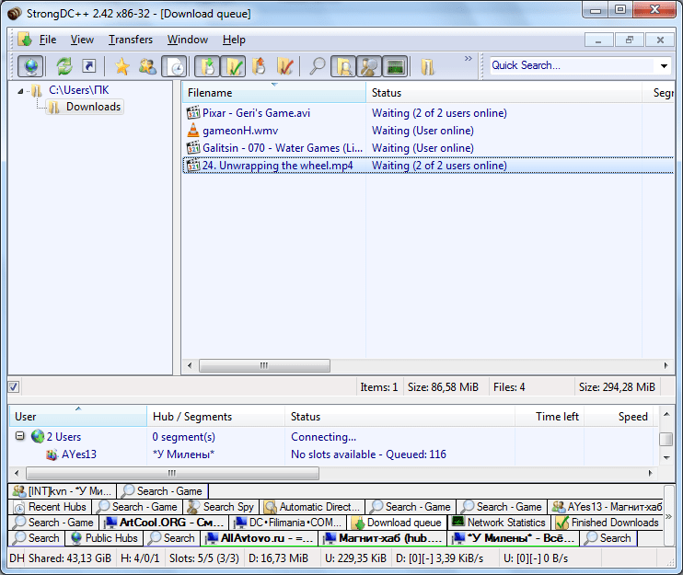Image resolution: width=683 pixels, height=575 pixels.
Task: Click the green Reconnect arrows icon
Action: [x=64, y=66]
